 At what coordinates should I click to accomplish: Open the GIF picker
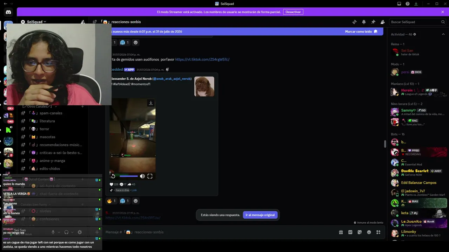click(x=350, y=232)
